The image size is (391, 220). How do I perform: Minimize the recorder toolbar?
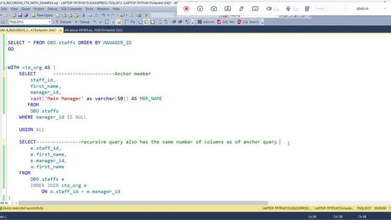click(385, 9)
